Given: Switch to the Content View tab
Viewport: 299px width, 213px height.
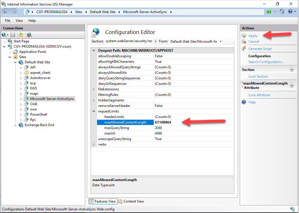Looking at the screenshot, I should pyautogui.click(x=131, y=201).
